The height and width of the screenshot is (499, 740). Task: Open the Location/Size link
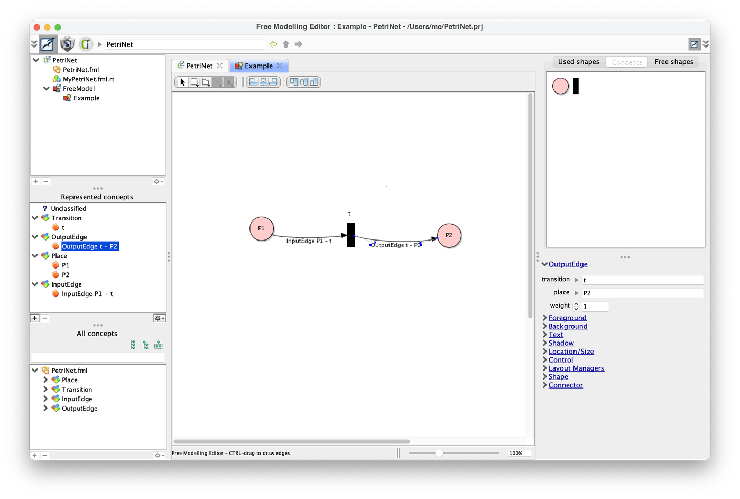[x=571, y=352]
